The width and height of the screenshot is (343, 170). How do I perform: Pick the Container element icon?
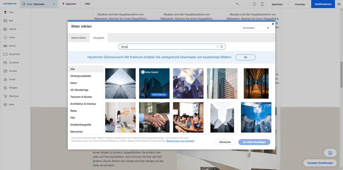[5, 63]
